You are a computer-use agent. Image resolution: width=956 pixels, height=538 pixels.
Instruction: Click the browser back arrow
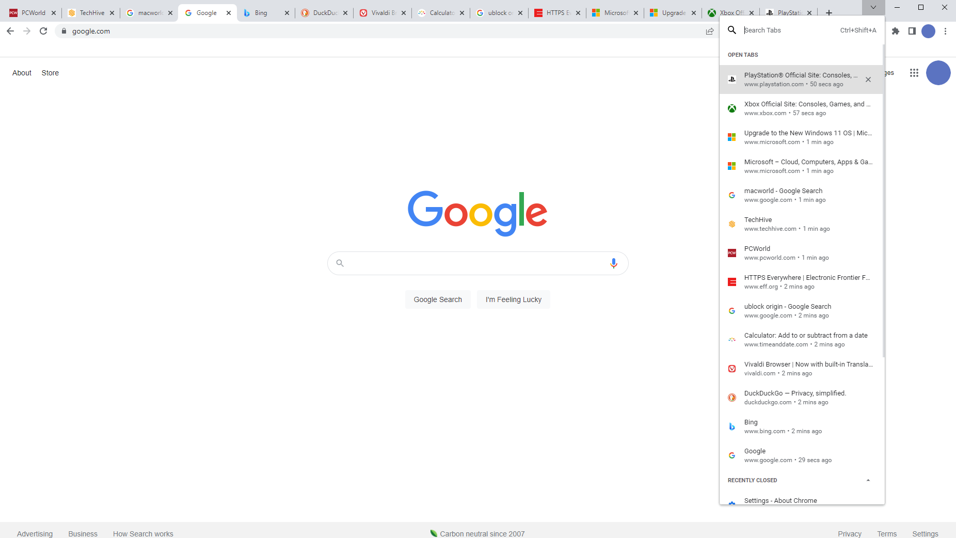click(x=10, y=31)
